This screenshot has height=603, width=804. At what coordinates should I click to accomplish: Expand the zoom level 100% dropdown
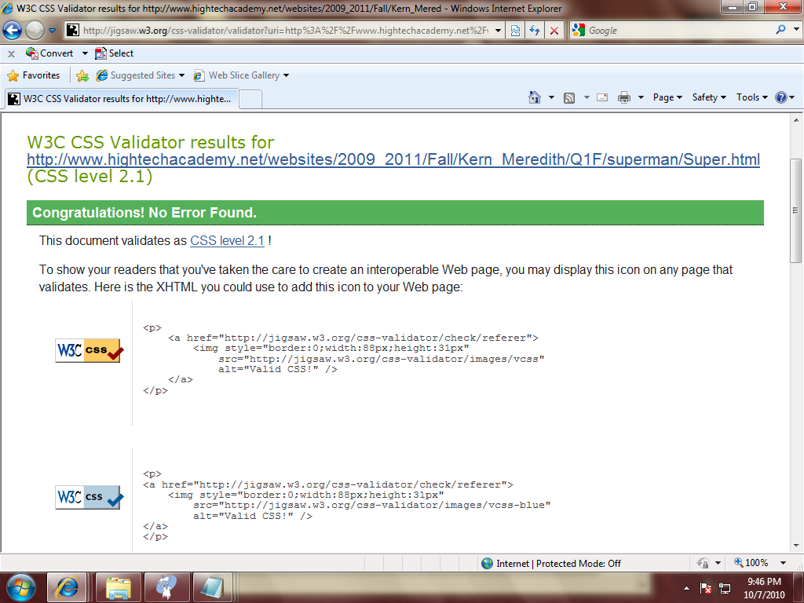tap(783, 563)
